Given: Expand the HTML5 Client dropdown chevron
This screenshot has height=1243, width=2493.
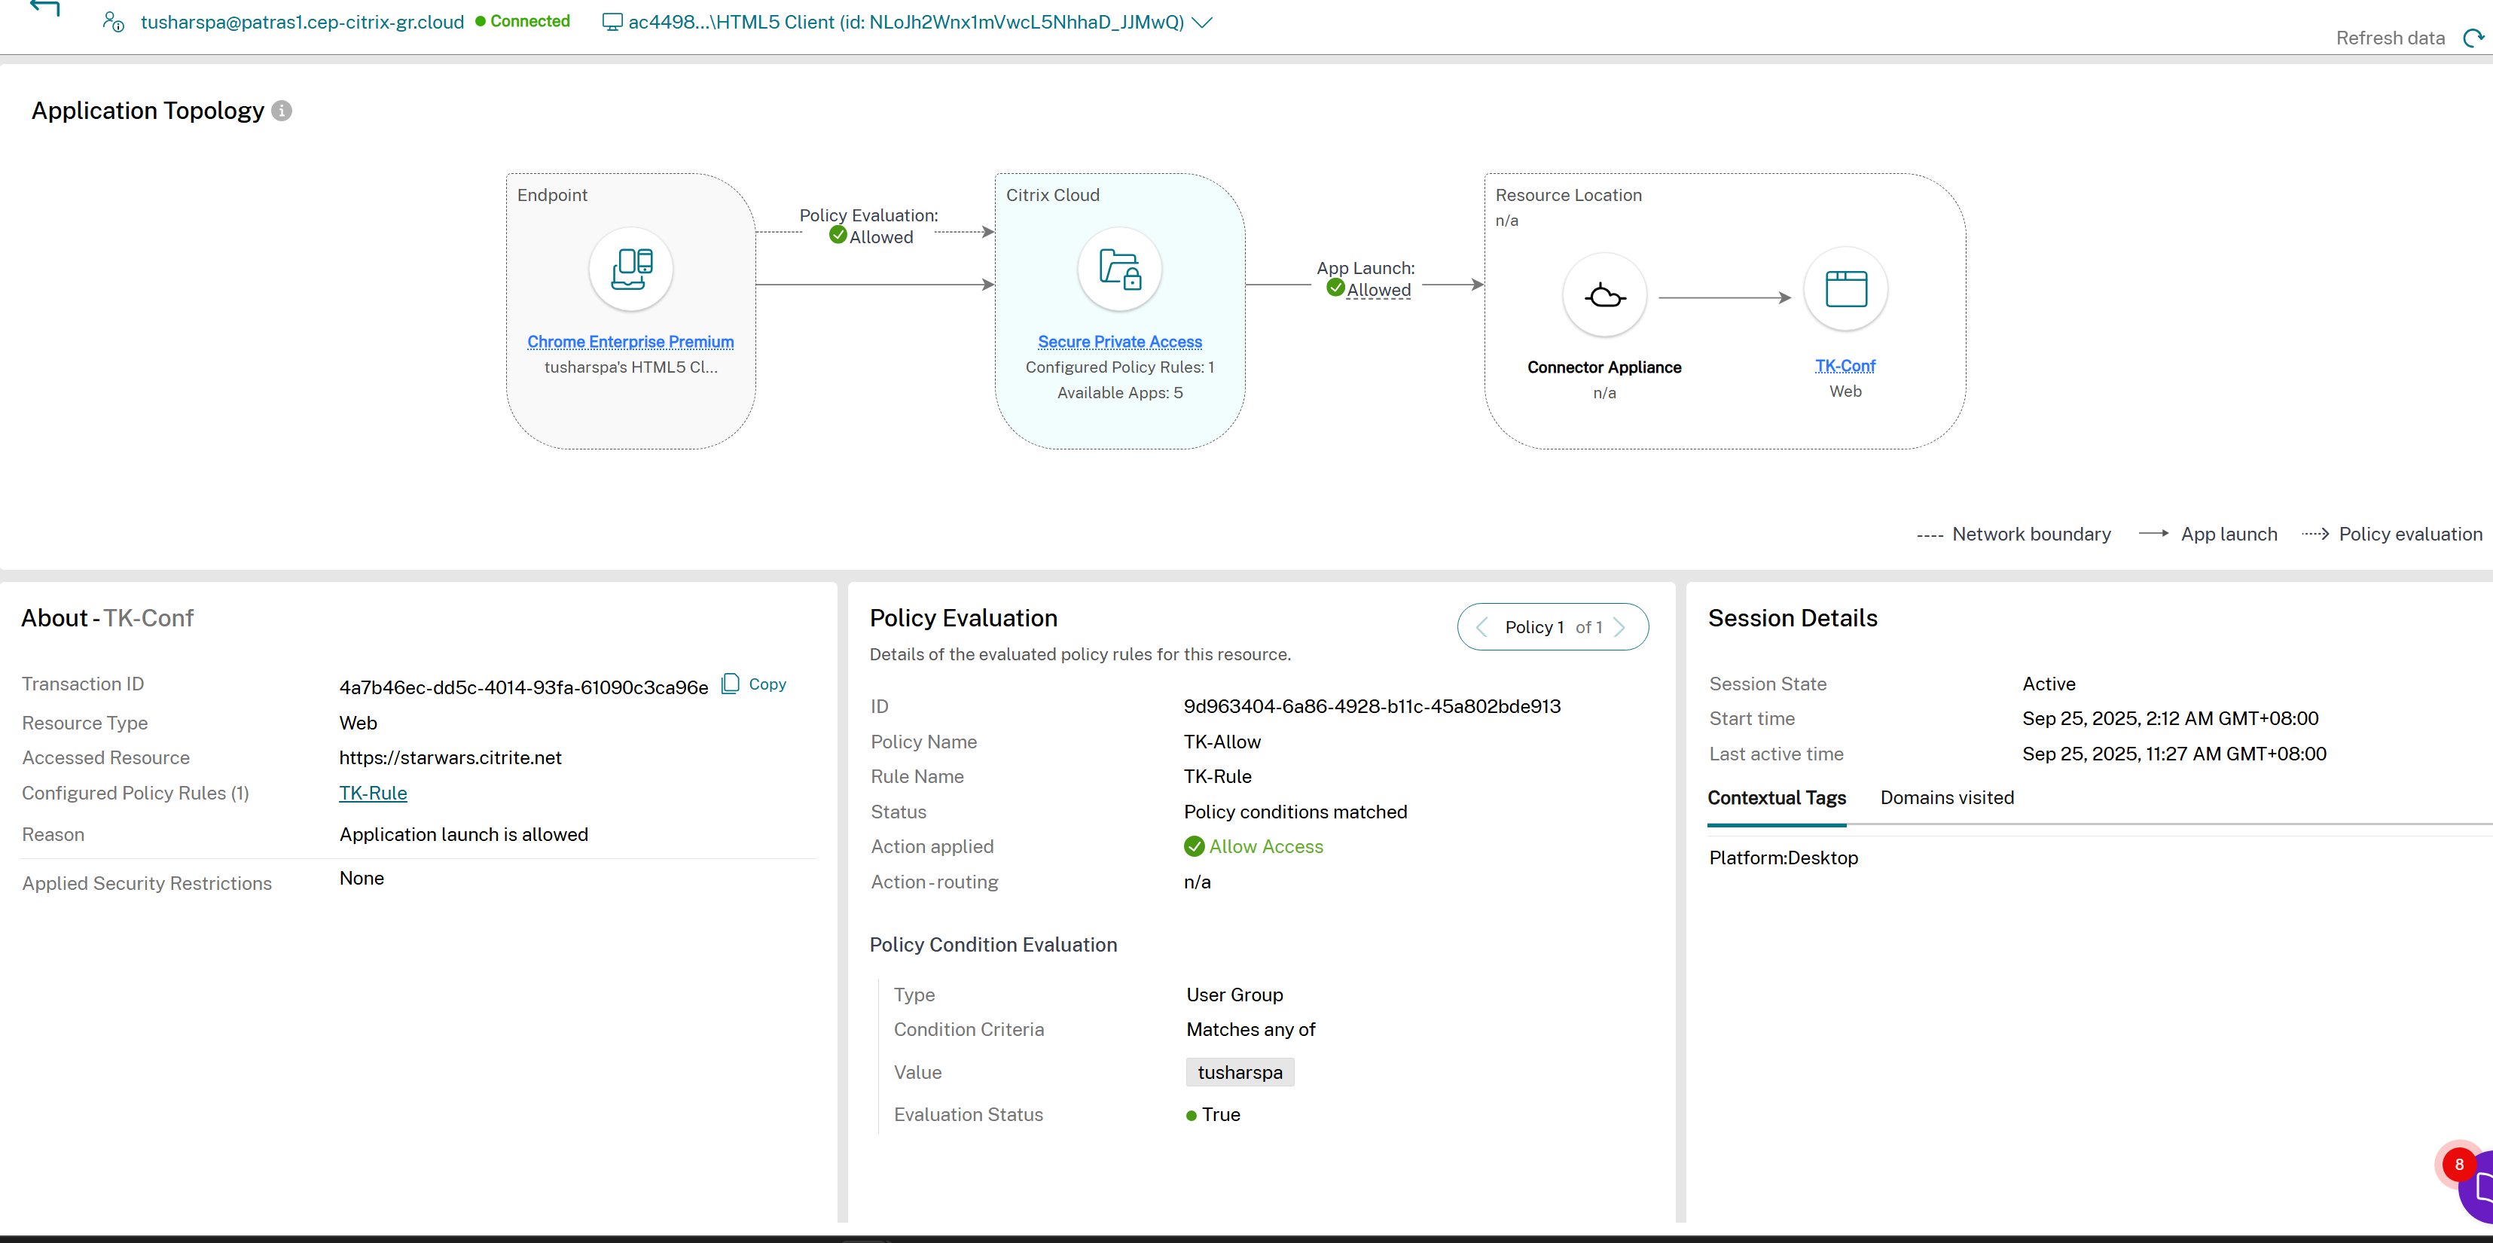Looking at the screenshot, I should [1202, 23].
